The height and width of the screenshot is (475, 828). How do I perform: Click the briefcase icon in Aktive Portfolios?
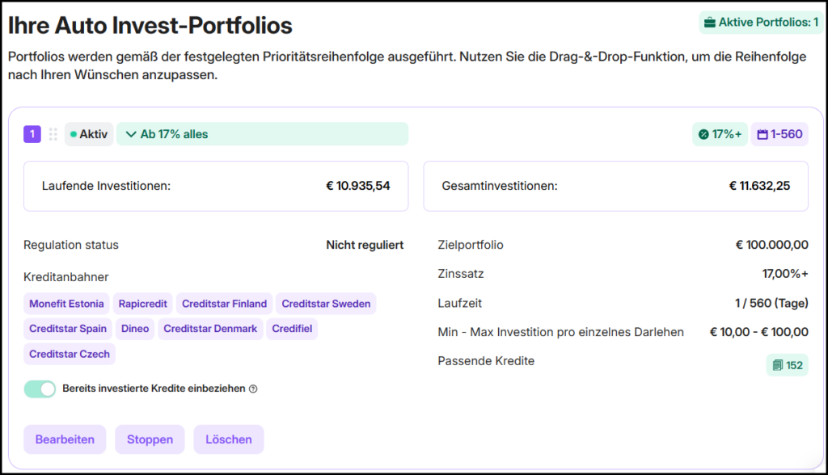(x=709, y=23)
